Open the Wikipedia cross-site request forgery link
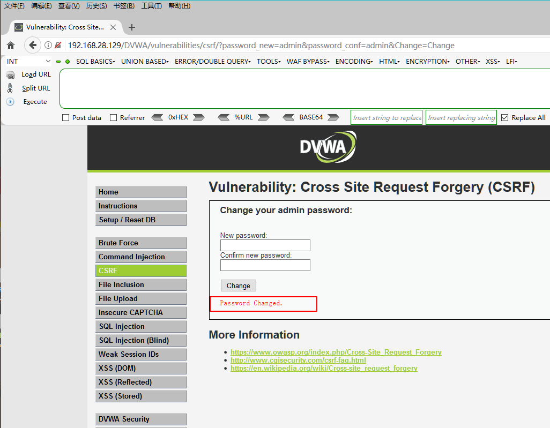Viewport: 550px width, 428px height. click(324, 368)
